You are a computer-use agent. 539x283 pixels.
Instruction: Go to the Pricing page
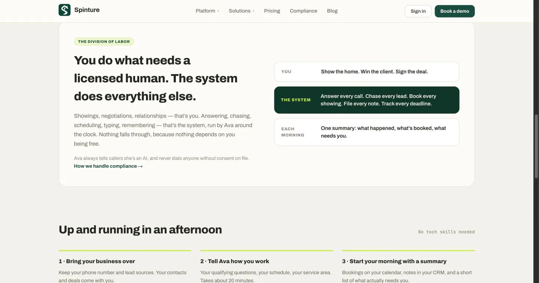[x=272, y=11]
